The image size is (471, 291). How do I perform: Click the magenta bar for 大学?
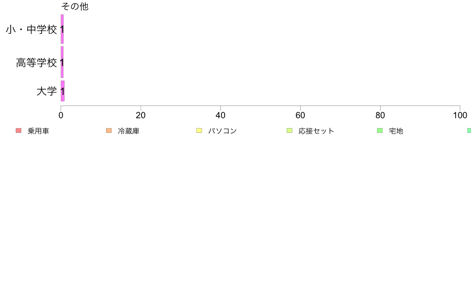(x=63, y=91)
